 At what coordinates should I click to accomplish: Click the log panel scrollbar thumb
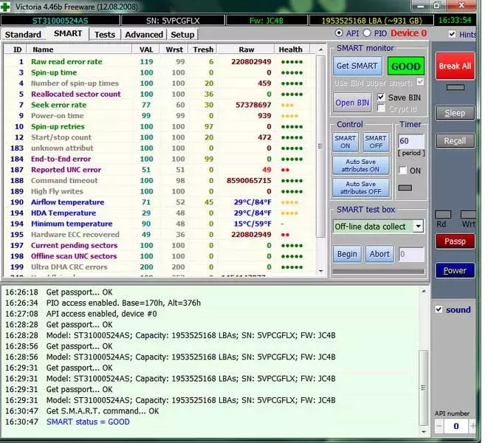click(423, 388)
